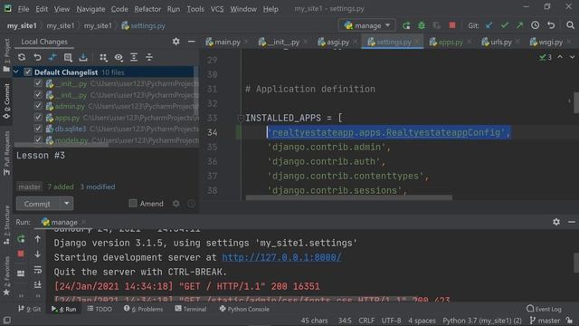Open line separator CRLF selector
The image size is (579, 326).
tap(366, 321)
